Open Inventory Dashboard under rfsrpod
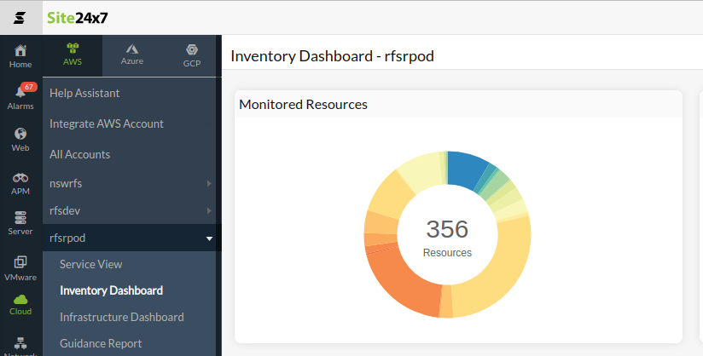Viewport: 703px width, 356px height. click(x=111, y=290)
